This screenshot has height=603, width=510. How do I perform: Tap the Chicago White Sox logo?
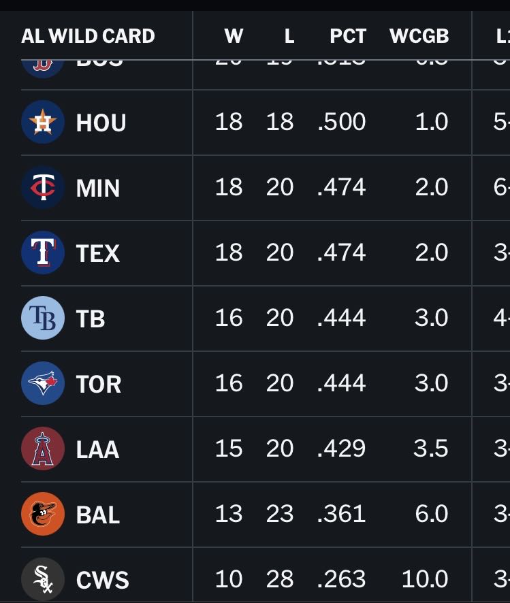coord(43,579)
